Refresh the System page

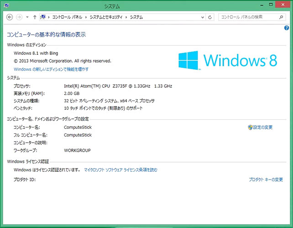click(x=210, y=17)
